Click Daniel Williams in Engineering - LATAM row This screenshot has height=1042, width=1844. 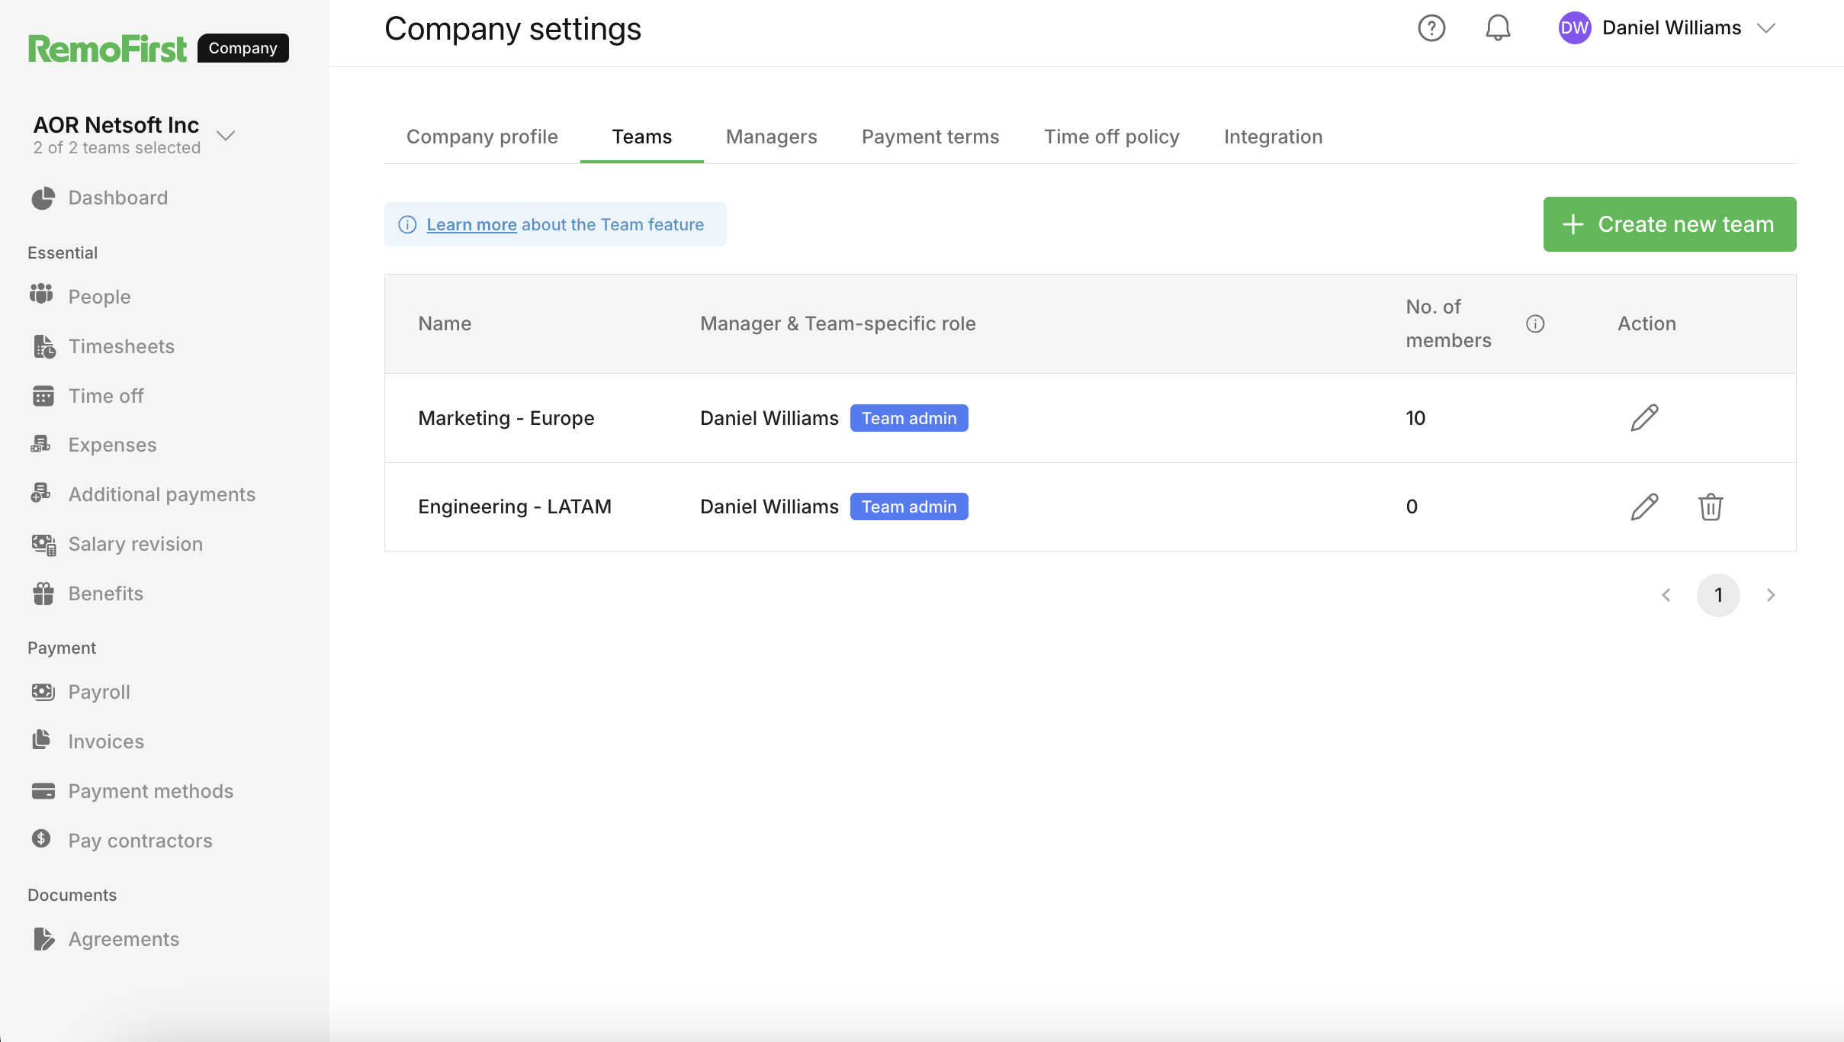(769, 507)
